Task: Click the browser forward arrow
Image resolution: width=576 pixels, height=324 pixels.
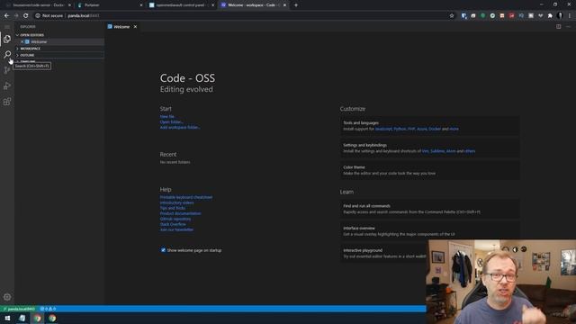Action: [16, 16]
